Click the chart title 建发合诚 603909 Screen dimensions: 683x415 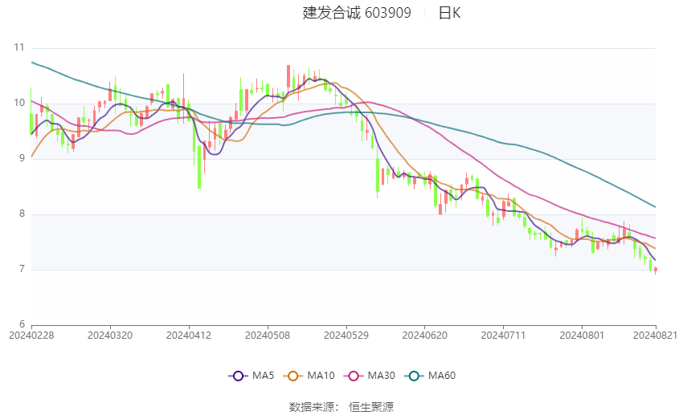[357, 13]
